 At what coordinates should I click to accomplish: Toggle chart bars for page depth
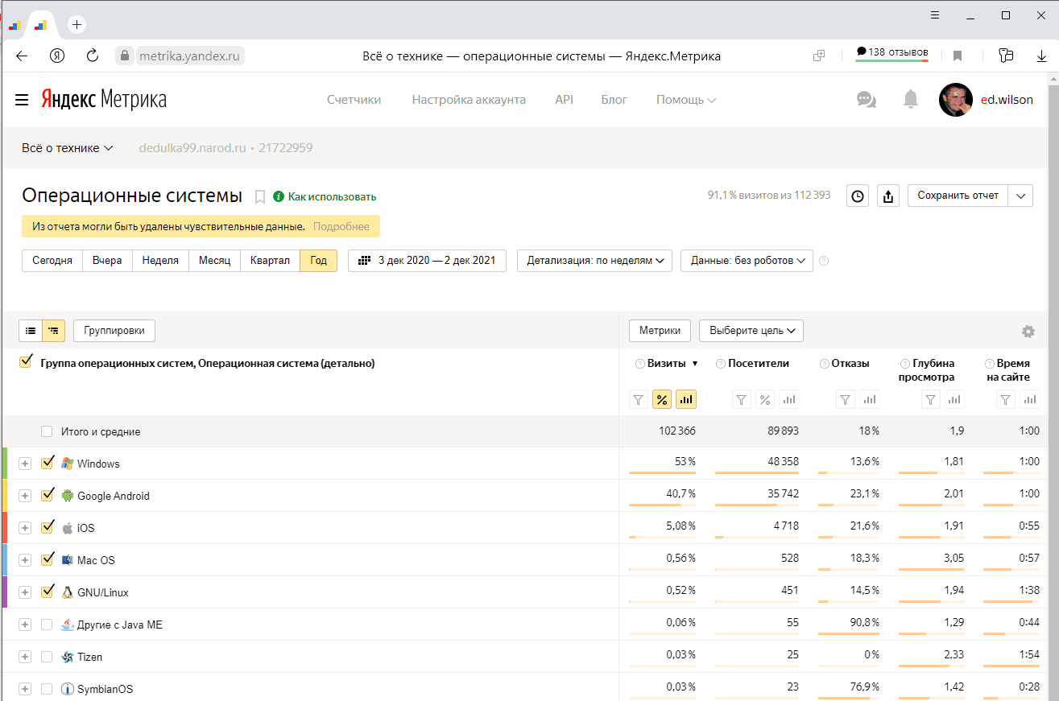click(954, 399)
